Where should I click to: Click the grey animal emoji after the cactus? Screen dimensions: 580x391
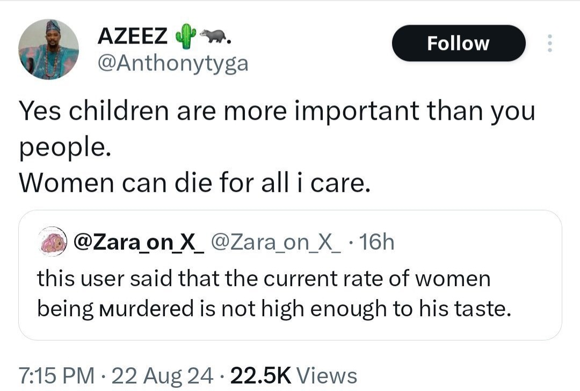click(213, 36)
